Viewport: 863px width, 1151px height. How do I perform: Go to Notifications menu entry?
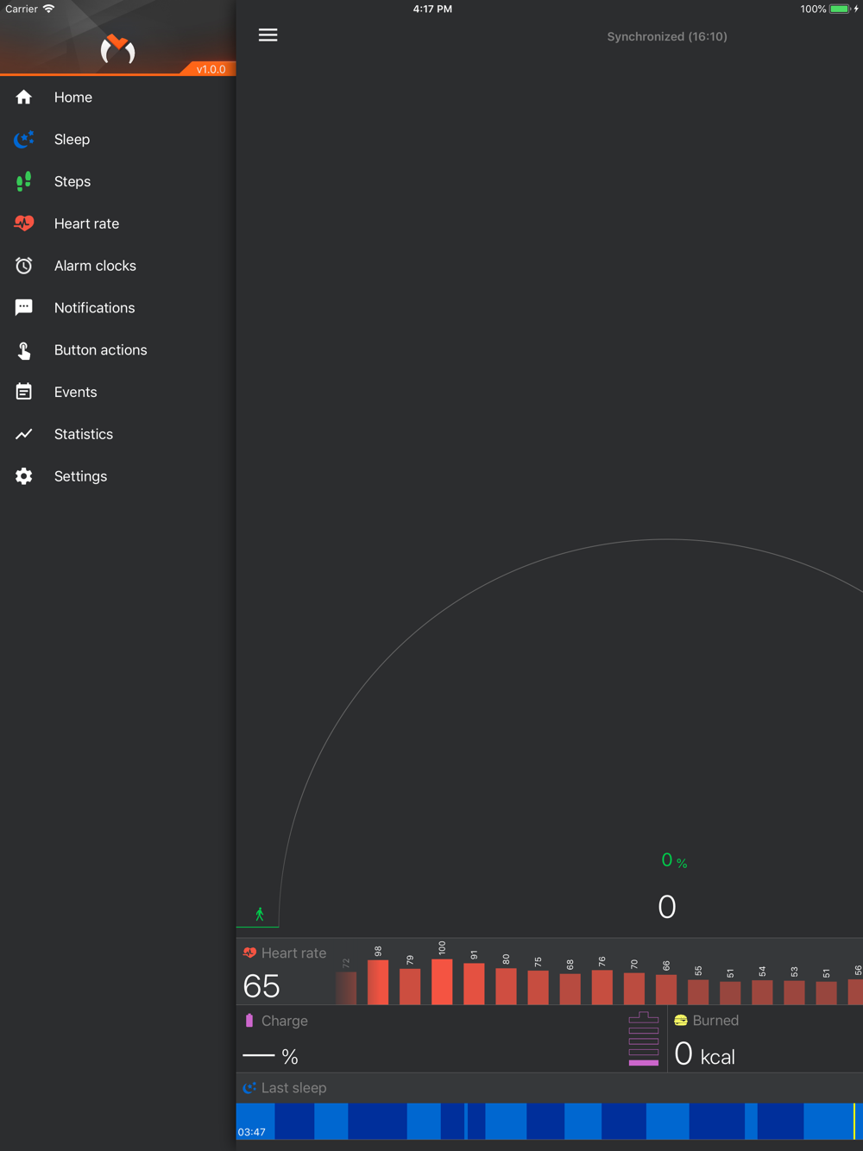pos(94,308)
